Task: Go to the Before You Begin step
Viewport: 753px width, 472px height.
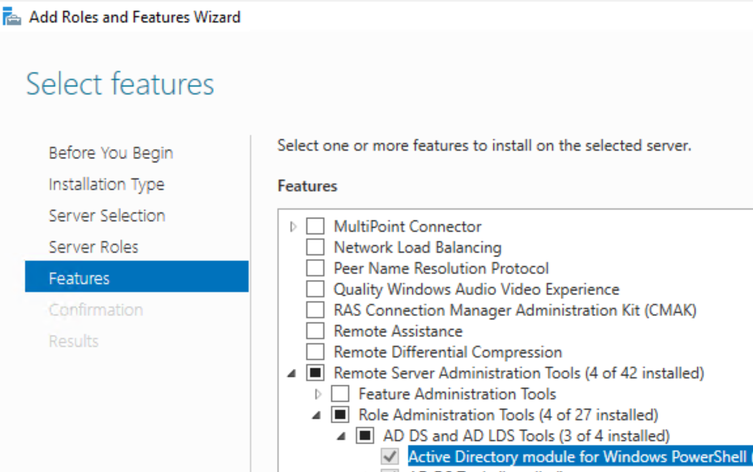Action: click(111, 153)
